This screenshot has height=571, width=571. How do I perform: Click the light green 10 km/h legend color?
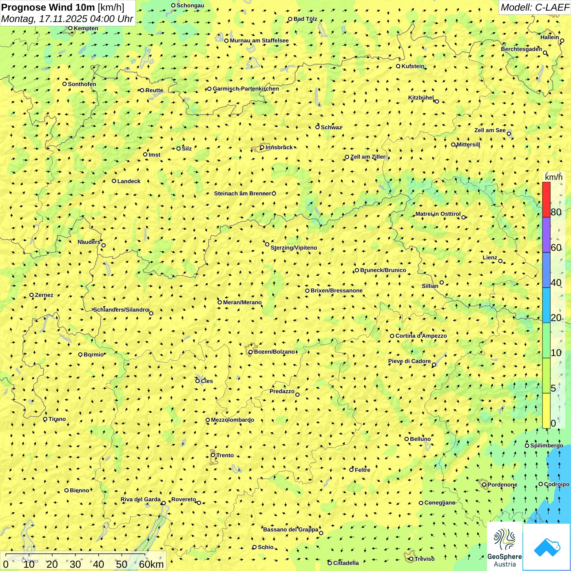[x=546, y=341]
